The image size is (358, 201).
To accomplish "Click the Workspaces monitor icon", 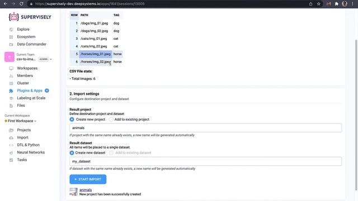I will coord(11,68).
